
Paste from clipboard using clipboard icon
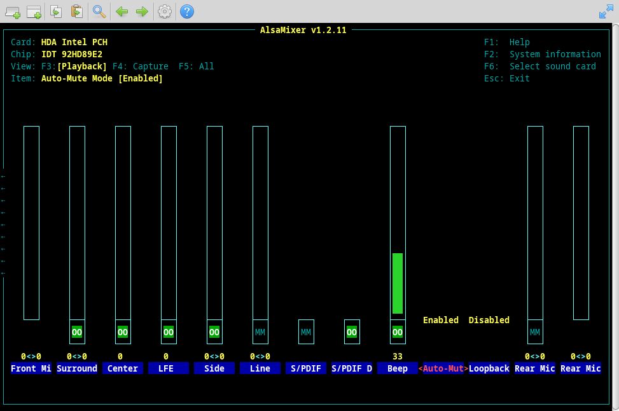point(76,11)
